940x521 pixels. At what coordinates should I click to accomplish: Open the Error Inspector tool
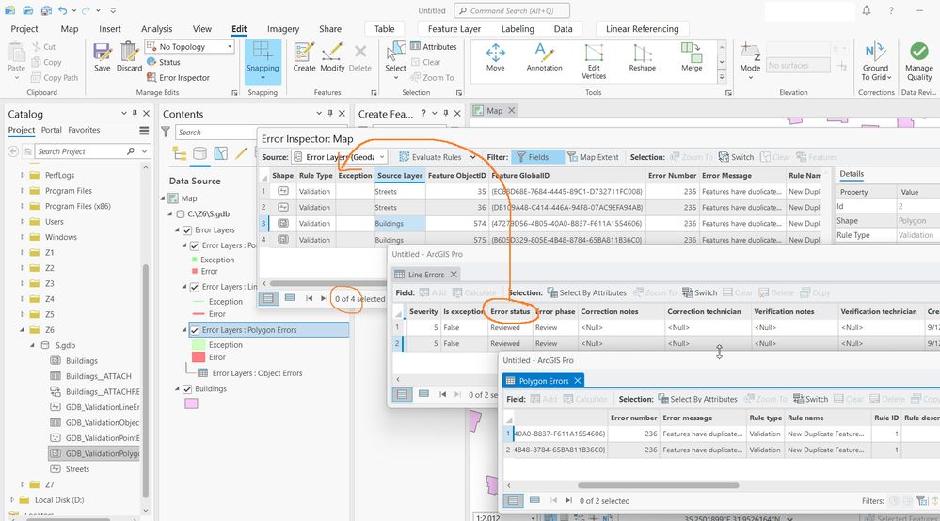pyautogui.click(x=178, y=78)
